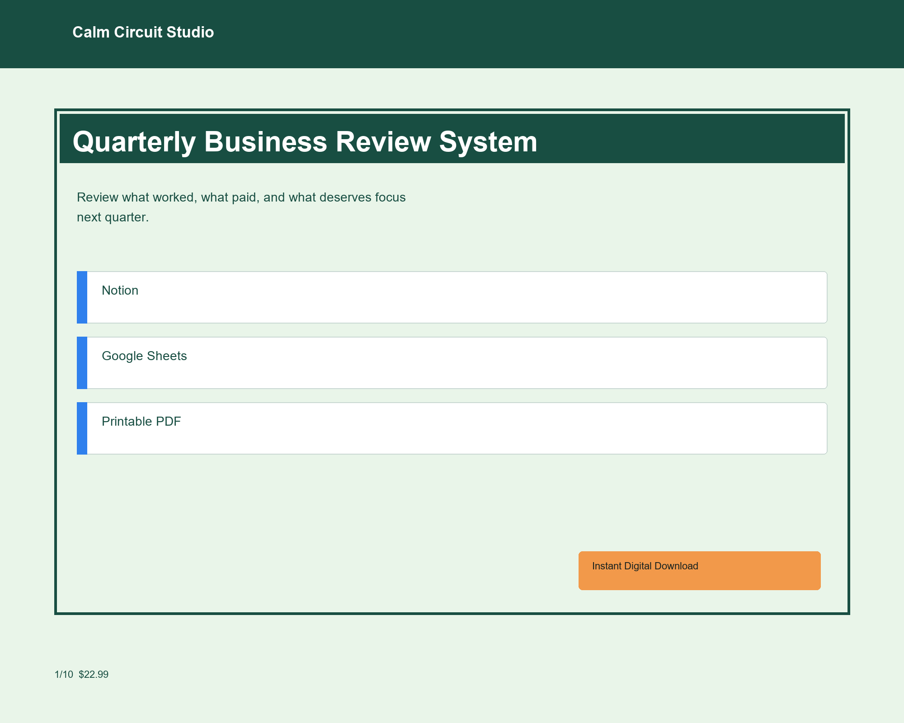
Task: Select the Notion format option
Action: click(x=452, y=297)
